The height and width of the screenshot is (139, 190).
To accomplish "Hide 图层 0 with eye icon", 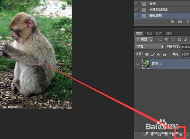I will [x=138, y=64].
